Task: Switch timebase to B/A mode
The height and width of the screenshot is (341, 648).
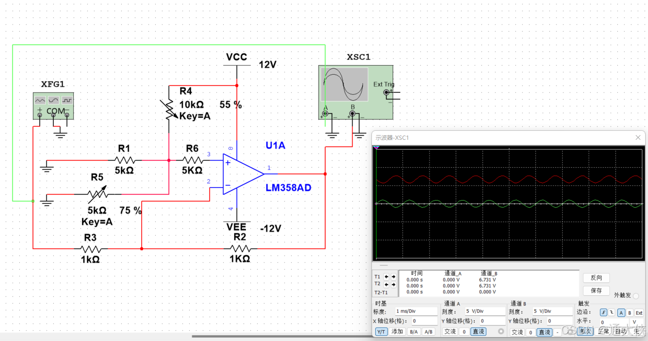Action: (x=413, y=332)
